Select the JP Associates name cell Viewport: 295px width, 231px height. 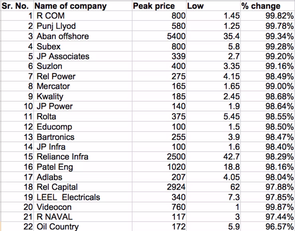click(x=83, y=57)
